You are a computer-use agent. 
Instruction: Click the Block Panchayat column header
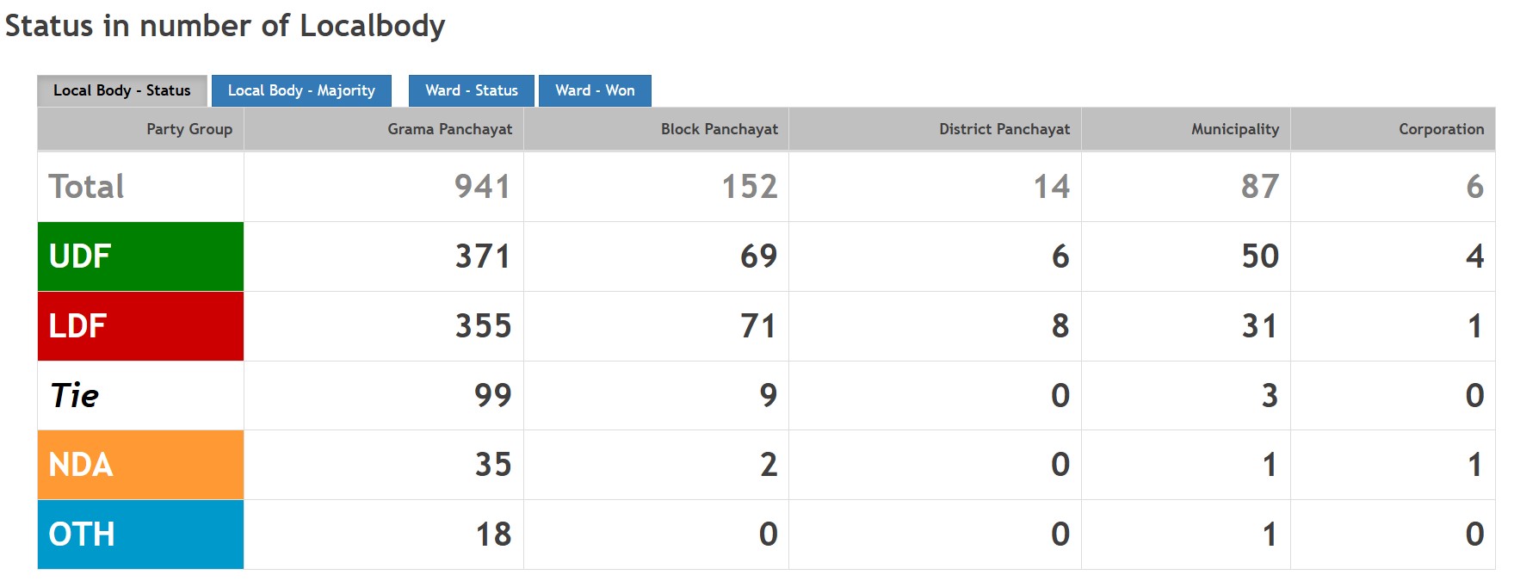[x=719, y=129]
